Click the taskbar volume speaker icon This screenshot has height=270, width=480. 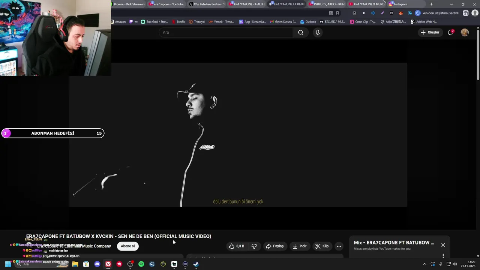pos(455,264)
